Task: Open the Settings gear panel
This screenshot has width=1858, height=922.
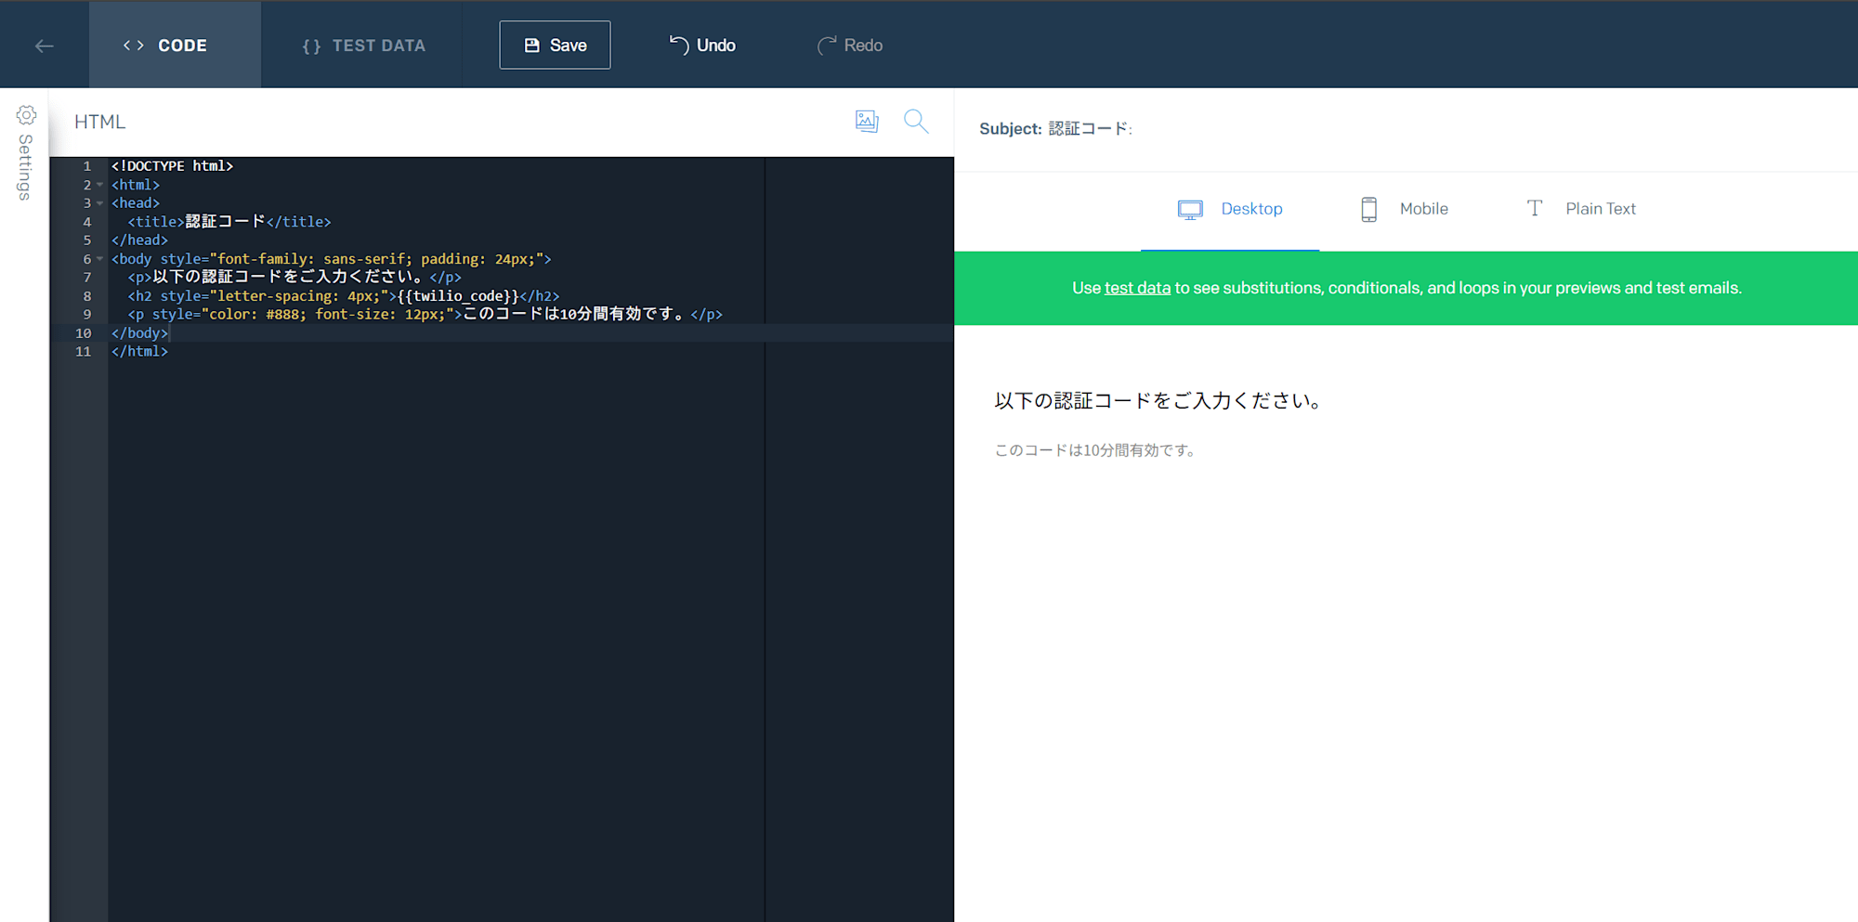Action: click(x=26, y=115)
